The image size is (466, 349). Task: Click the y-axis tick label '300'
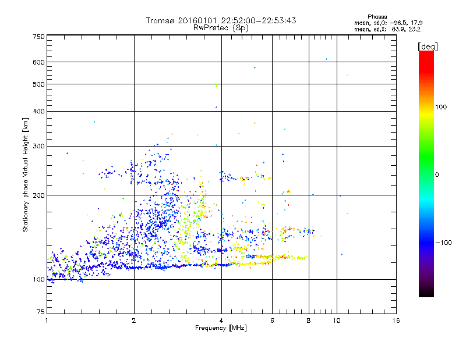coord(38,147)
